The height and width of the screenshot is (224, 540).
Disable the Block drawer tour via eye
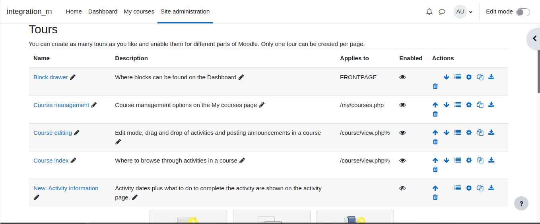[x=402, y=77]
